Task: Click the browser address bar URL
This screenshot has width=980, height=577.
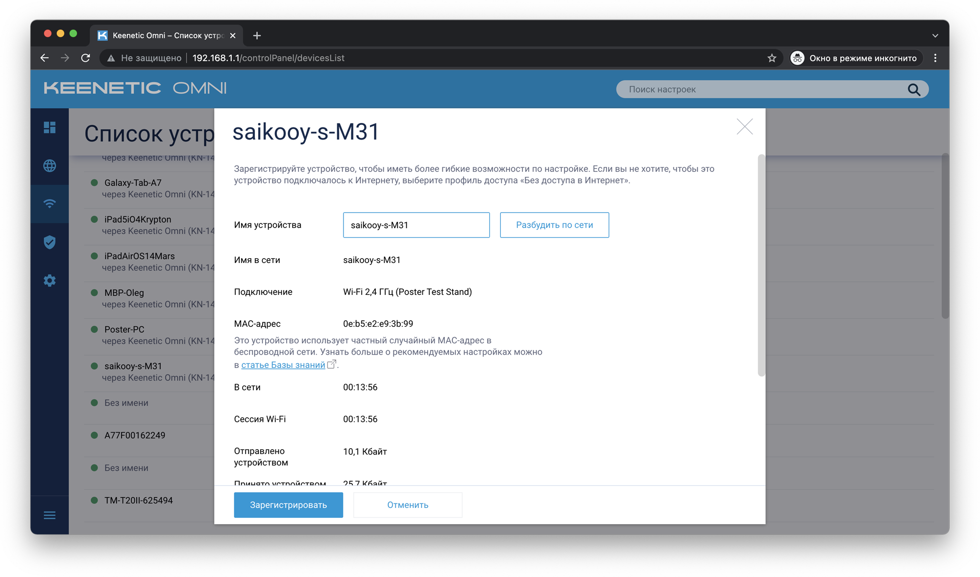Action: click(268, 58)
